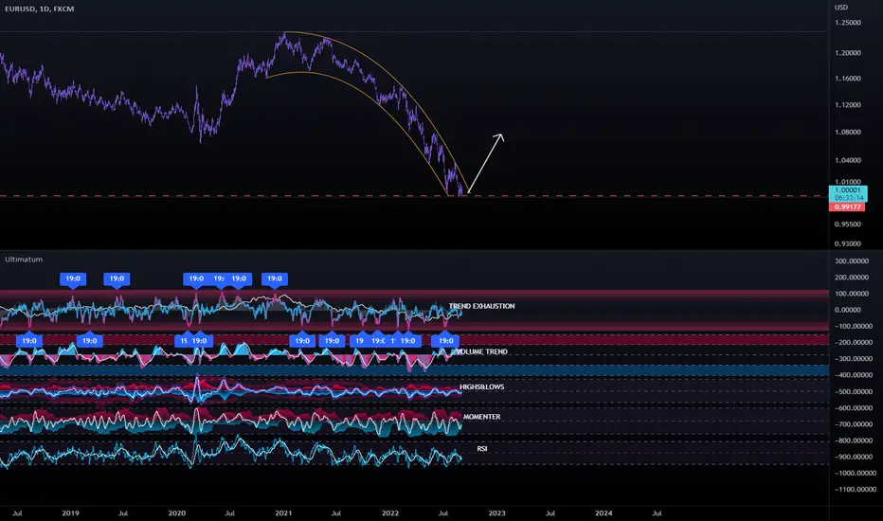
Task: Click the 1.20000 price axis level
Action: [x=848, y=53]
